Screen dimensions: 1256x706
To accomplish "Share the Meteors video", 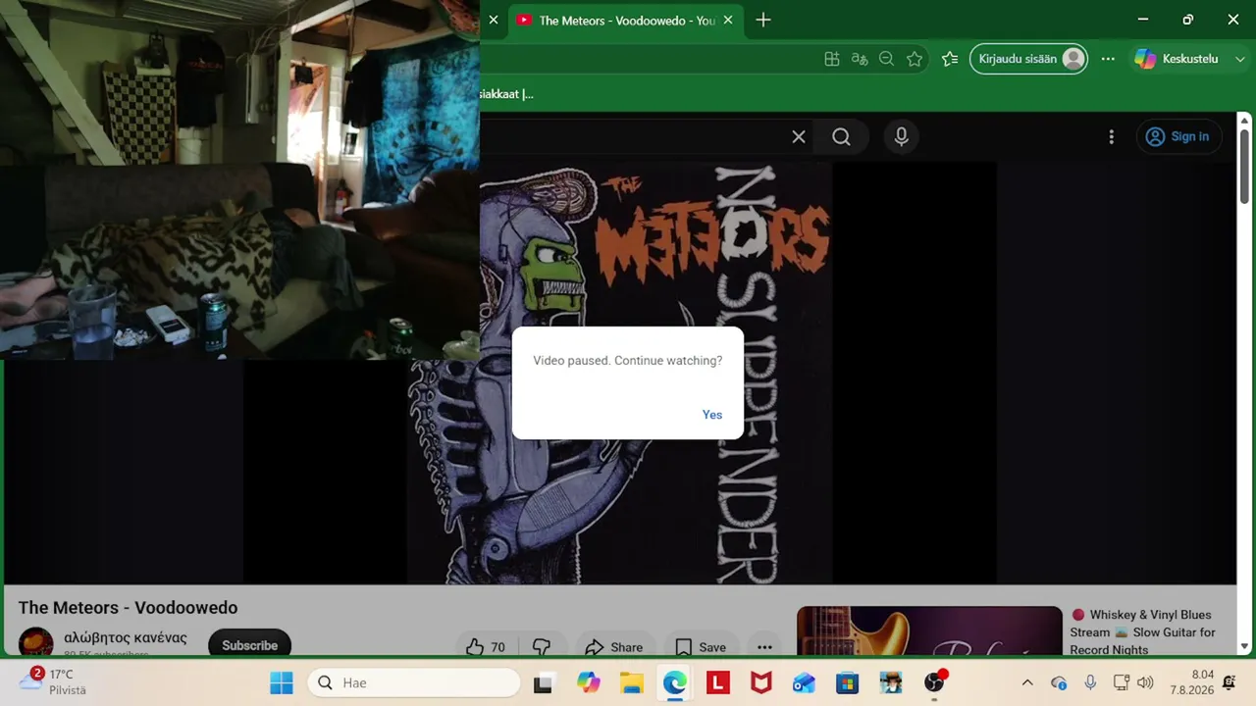I will point(613,647).
